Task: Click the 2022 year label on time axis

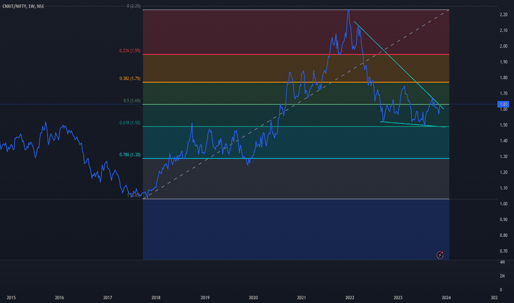Action: 350,297
